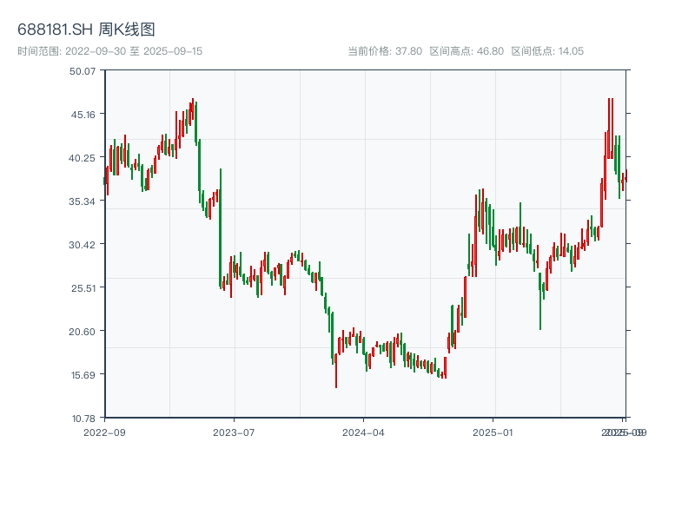Select the 时间范围 date range text
The image size is (695, 521).
click(x=109, y=51)
